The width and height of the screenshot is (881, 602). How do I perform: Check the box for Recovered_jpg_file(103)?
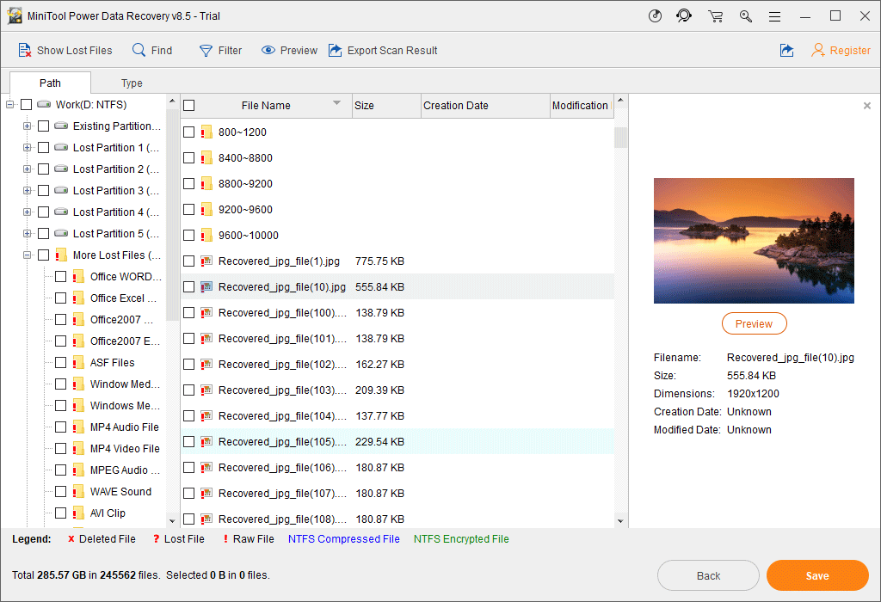click(189, 390)
